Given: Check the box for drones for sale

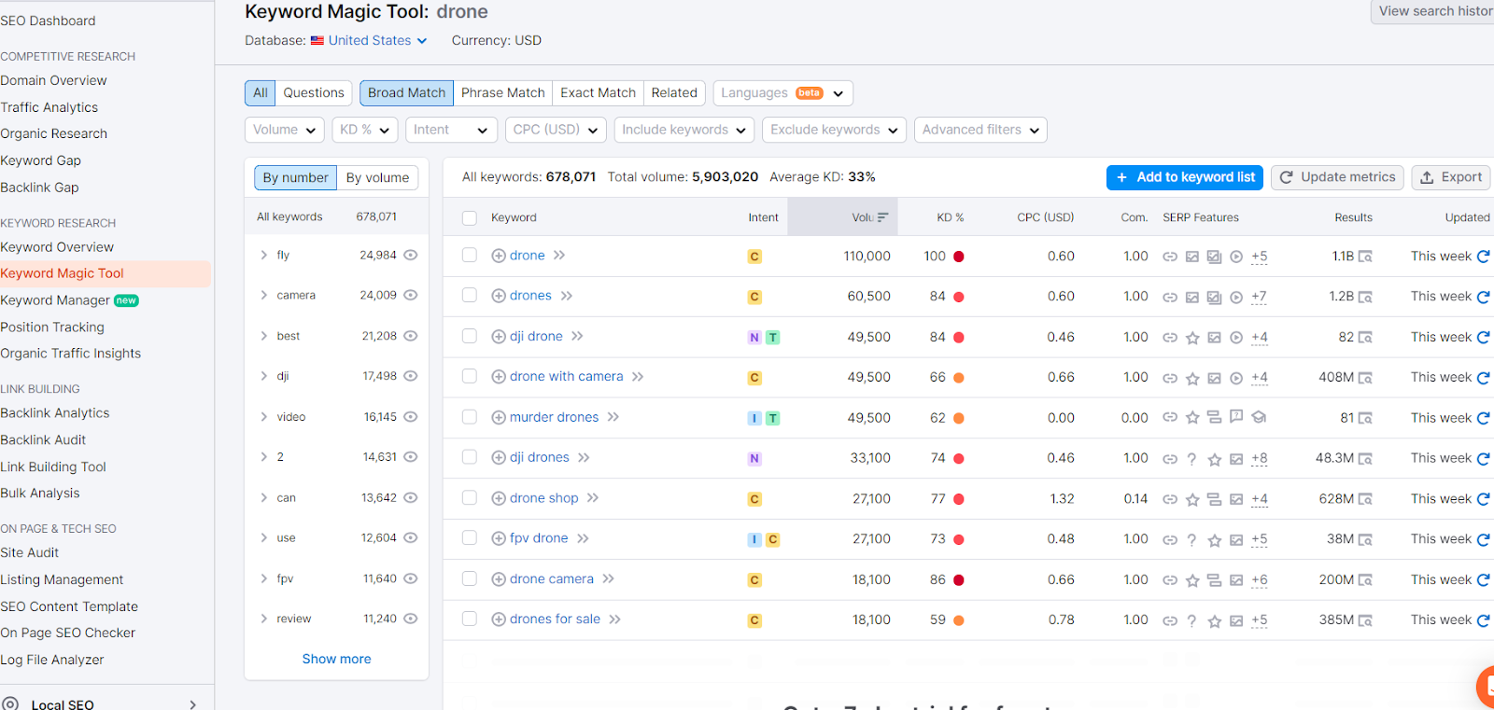Looking at the screenshot, I should point(470,619).
